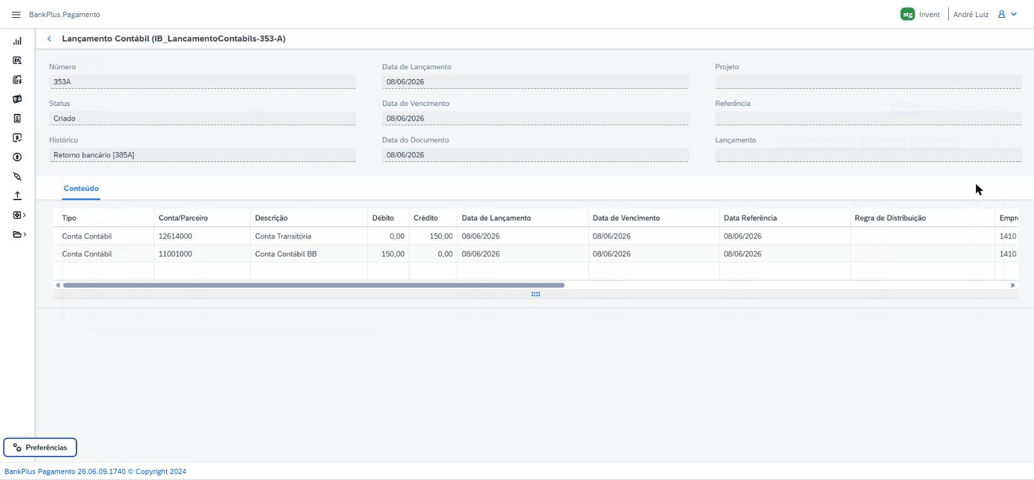This screenshot has height=480, width=1034.
Task: Click the BankPlus Pagamento copyright footer text
Action: pyautogui.click(x=96, y=471)
